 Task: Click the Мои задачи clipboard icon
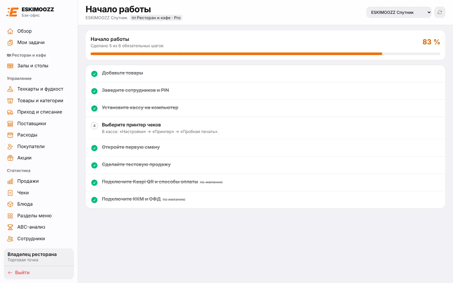coord(10,42)
